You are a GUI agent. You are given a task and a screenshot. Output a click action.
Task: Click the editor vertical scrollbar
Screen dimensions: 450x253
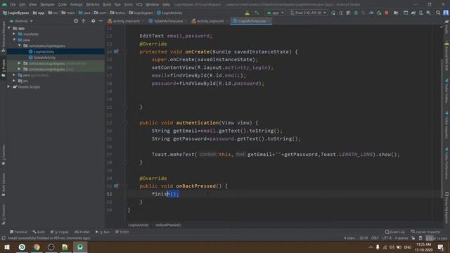(441, 128)
